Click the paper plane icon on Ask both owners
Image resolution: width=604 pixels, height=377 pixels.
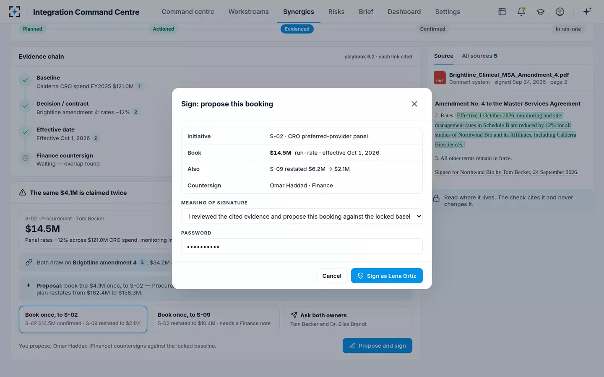[x=294, y=315]
